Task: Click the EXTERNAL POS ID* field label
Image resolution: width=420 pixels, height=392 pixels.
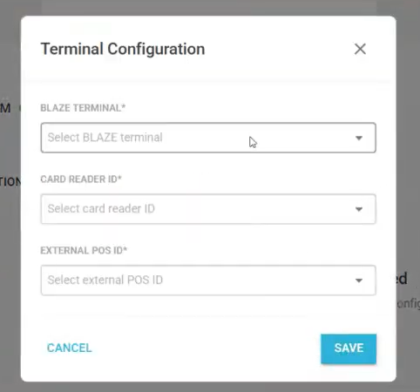Action: (84, 250)
